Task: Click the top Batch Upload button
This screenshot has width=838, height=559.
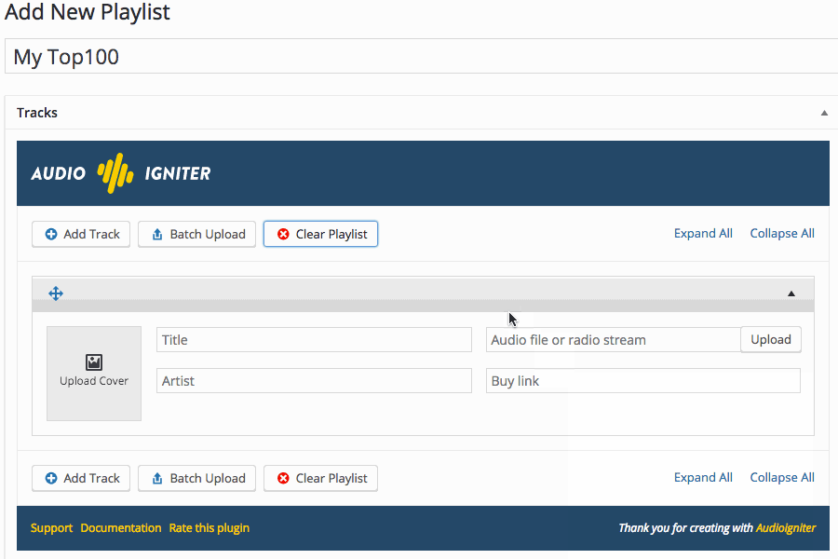Action: pyautogui.click(x=196, y=234)
